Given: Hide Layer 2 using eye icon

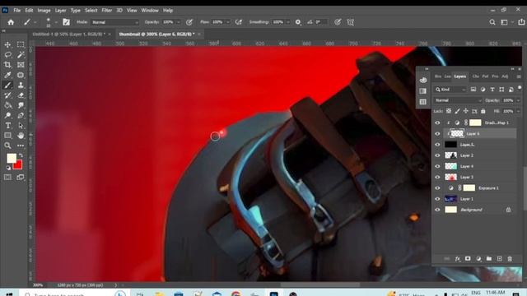Looking at the screenshot, I should tap(437, 155).
